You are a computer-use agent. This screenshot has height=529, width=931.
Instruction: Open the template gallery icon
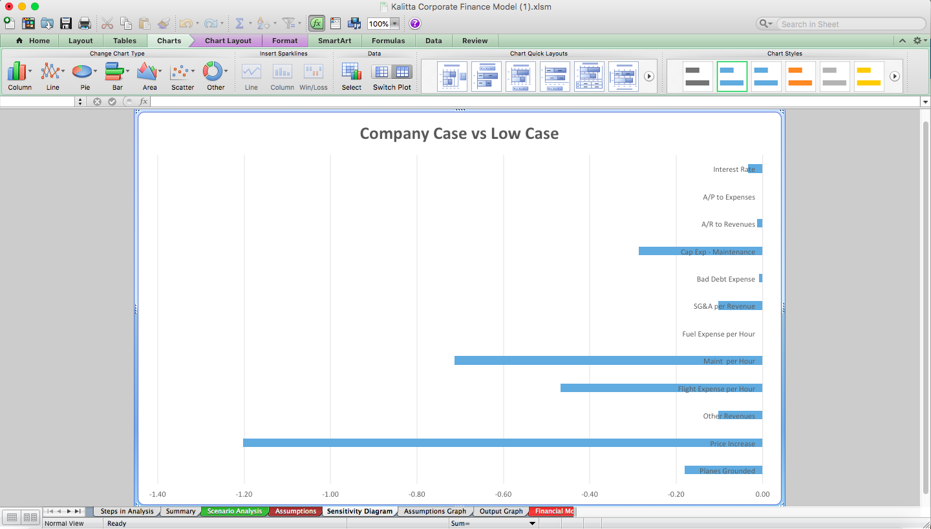(x=28, y=23)
